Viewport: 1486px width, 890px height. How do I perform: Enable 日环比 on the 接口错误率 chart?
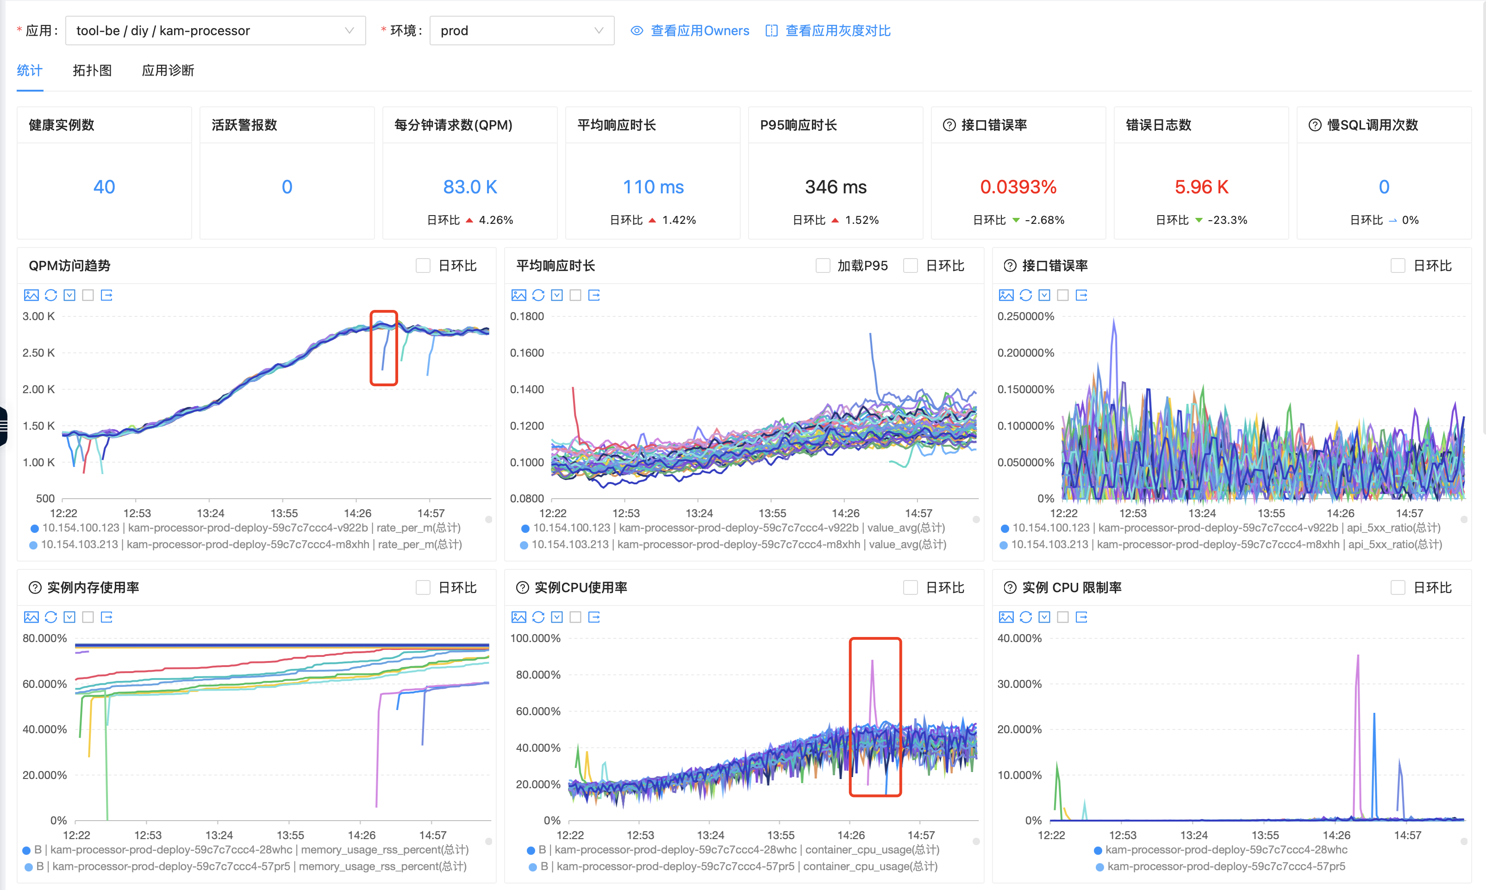(1398, 266)
